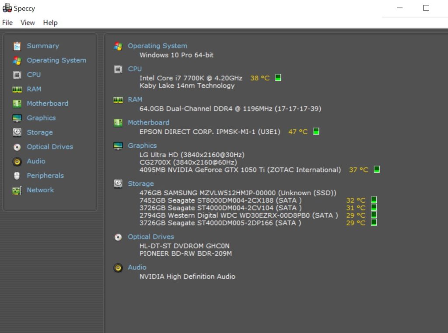This screenshot has height=333, width=448.
Task: Open the Operating System heading link
Action: click(157, 46)
